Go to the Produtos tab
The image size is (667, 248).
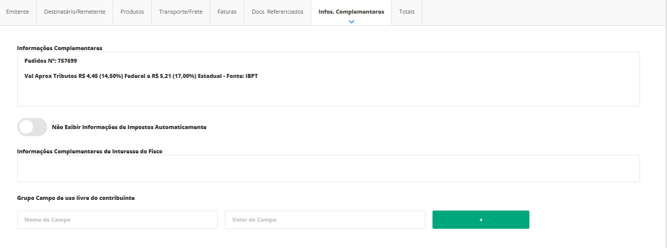(x=132, y=12)
